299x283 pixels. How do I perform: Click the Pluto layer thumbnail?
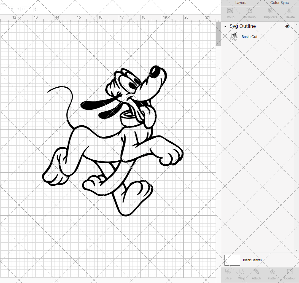[234, 37]
